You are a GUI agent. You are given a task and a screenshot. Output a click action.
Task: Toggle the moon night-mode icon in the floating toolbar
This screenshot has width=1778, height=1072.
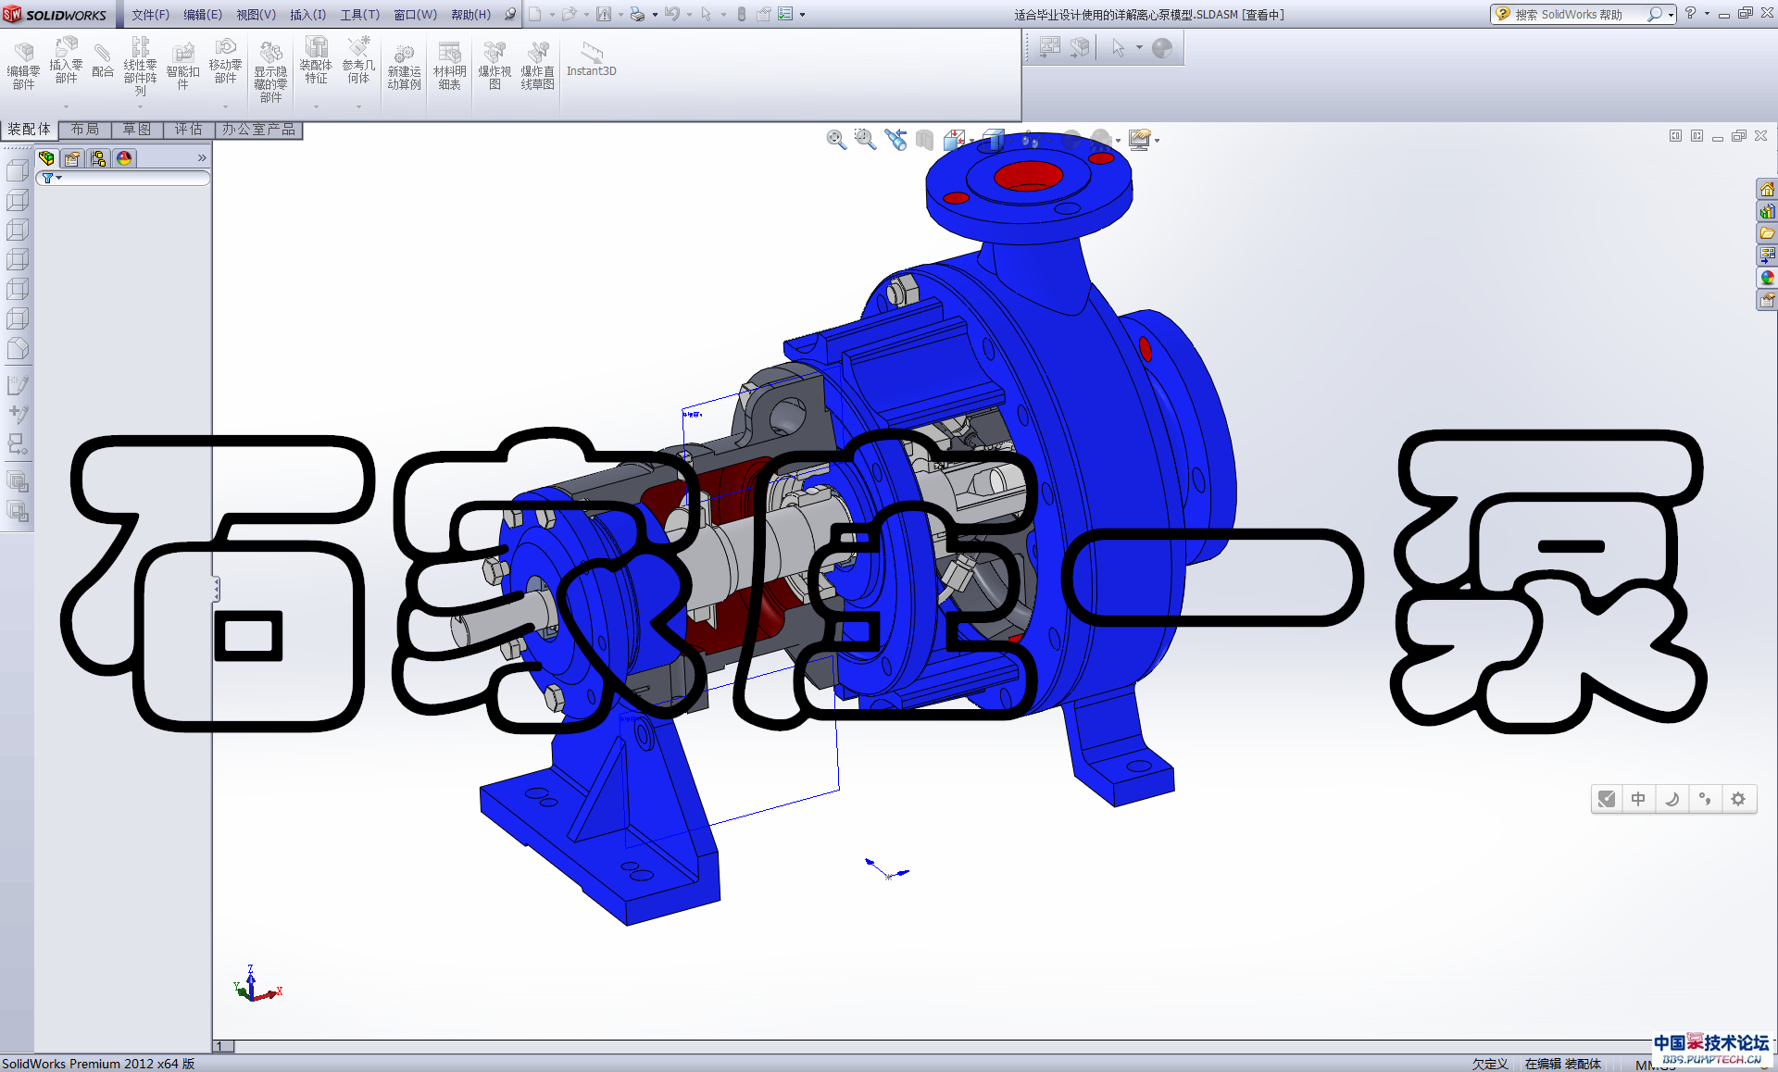pos(1672,799)
